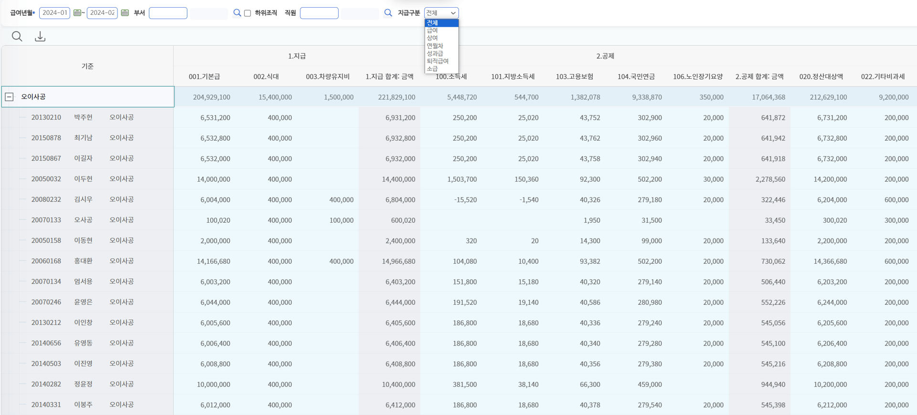Click the search icon above the grid

17,36
